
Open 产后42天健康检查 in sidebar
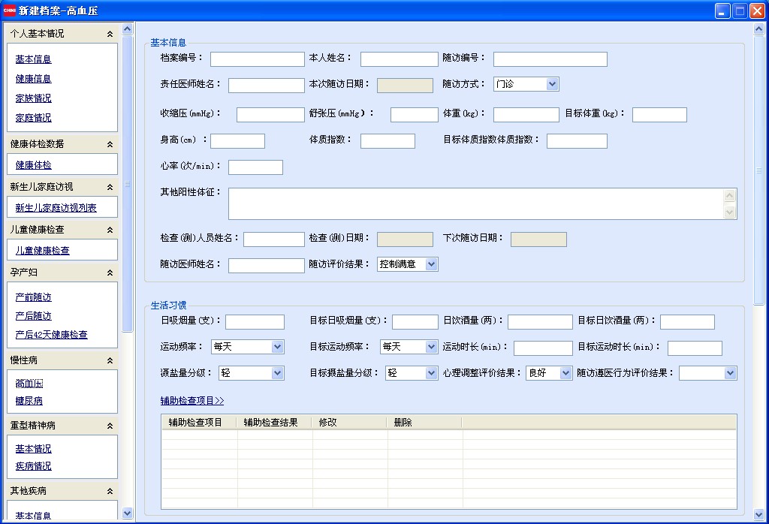tap(51, 335)
